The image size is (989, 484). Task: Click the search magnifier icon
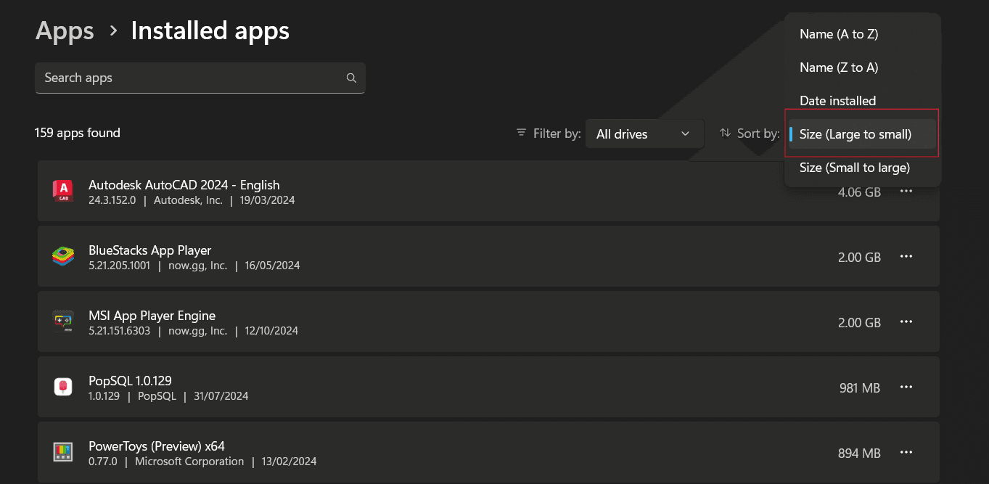tap(351, 78)
